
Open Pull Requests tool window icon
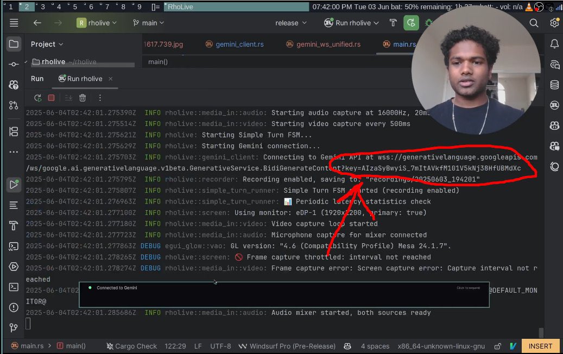click(14, 105)
